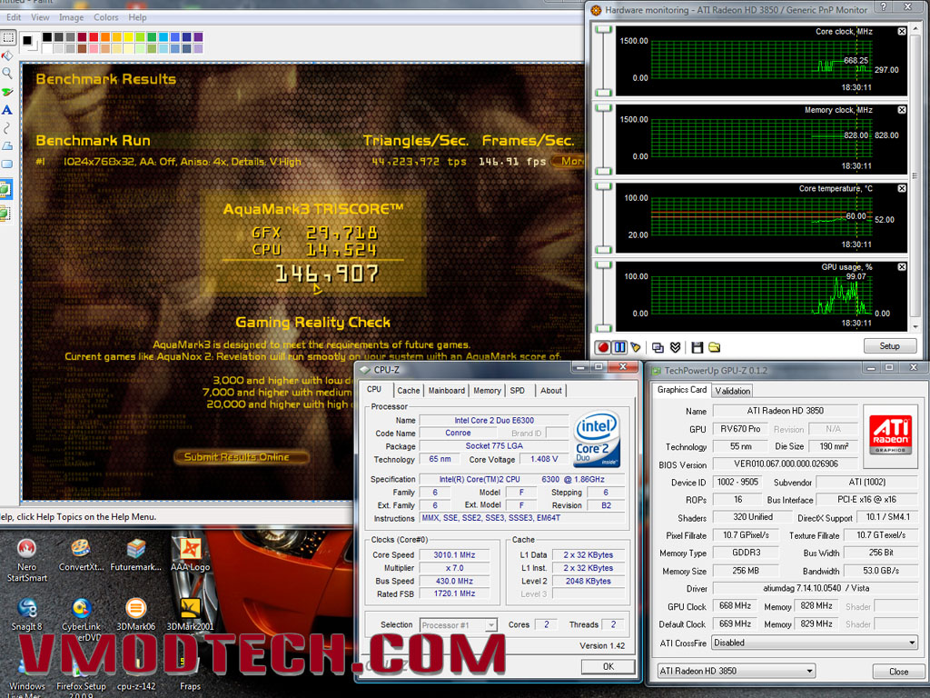This screenshot has height=698, width=930.
Task: Close the GPU usage graph
Action: pyautogui.click(x=902, y=267)
